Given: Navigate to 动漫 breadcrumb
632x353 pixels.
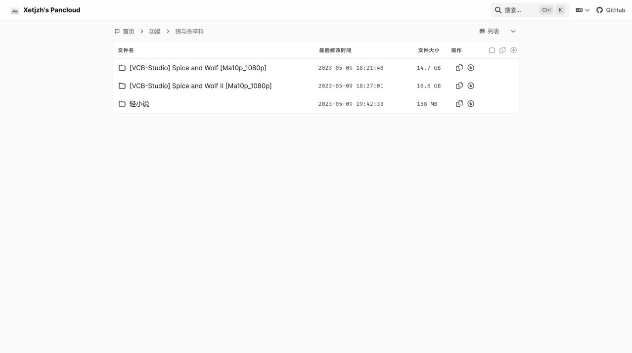Looking at the screenshot, I should [x=155, y=31].
